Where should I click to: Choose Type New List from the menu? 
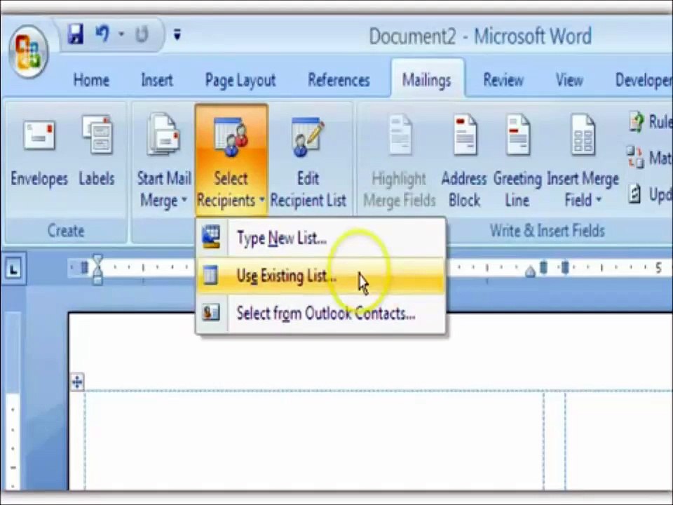320,238
